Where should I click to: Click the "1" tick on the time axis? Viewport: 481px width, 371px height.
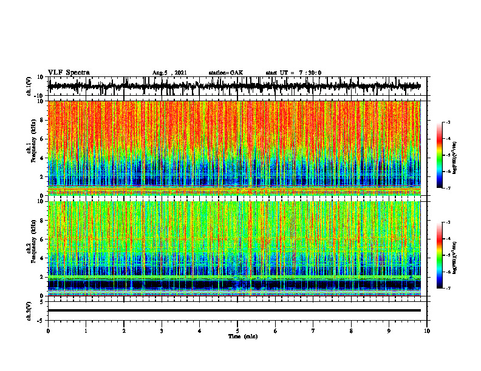[x=86, y=331]
